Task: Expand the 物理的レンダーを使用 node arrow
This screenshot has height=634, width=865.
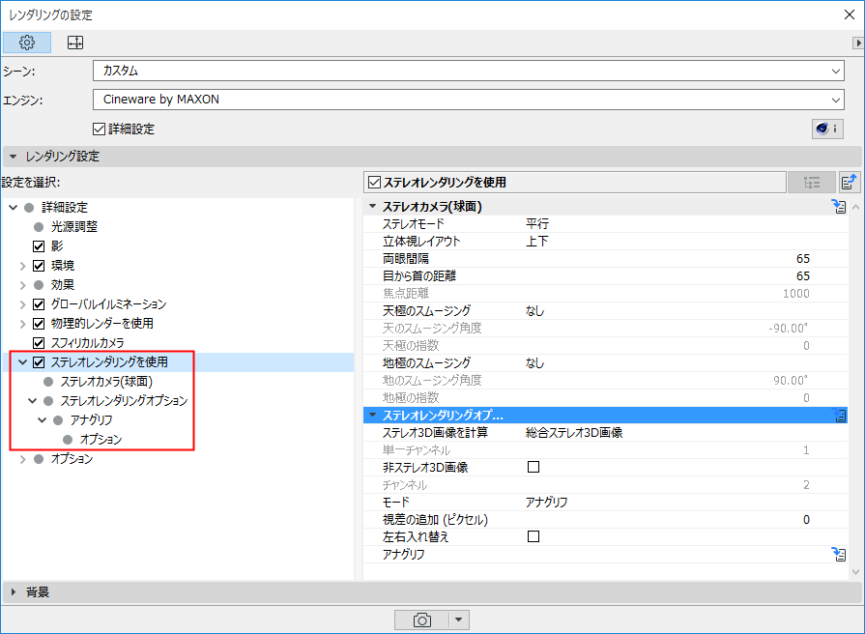Action: point(22,324)
